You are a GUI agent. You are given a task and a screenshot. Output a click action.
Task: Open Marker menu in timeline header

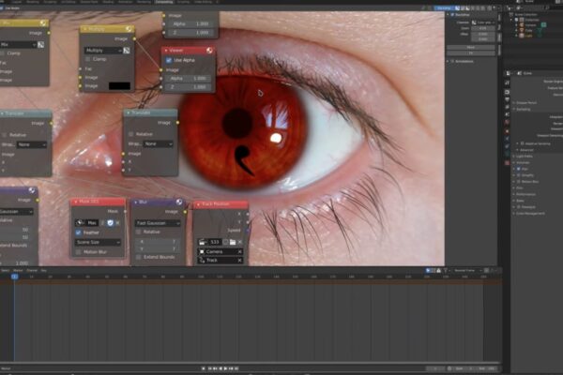pyautogui.click(x=18, y=271)
